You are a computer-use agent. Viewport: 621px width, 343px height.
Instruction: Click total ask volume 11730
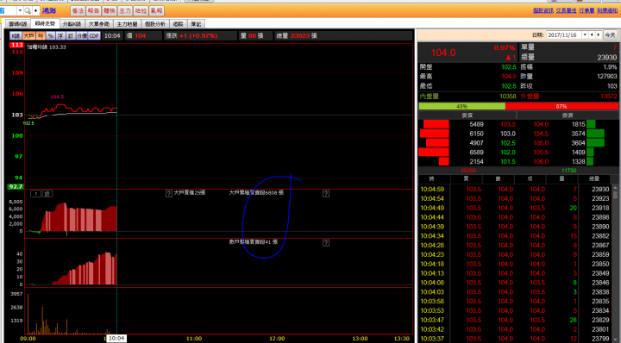pos(568,171)
